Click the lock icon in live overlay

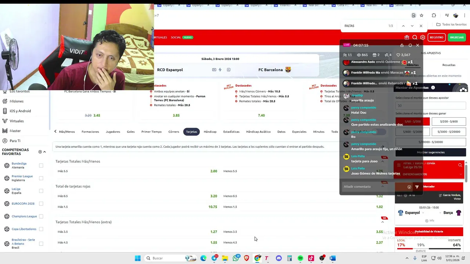[x=402, y=45]
